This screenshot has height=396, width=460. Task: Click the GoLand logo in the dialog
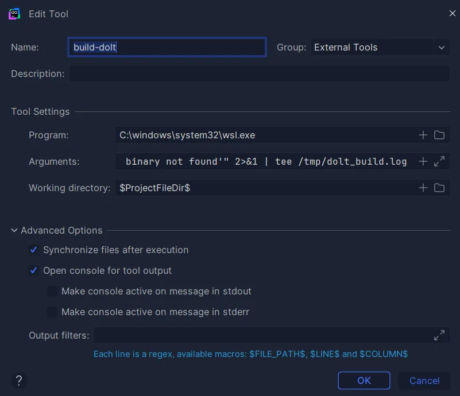[x=14, y=13]
